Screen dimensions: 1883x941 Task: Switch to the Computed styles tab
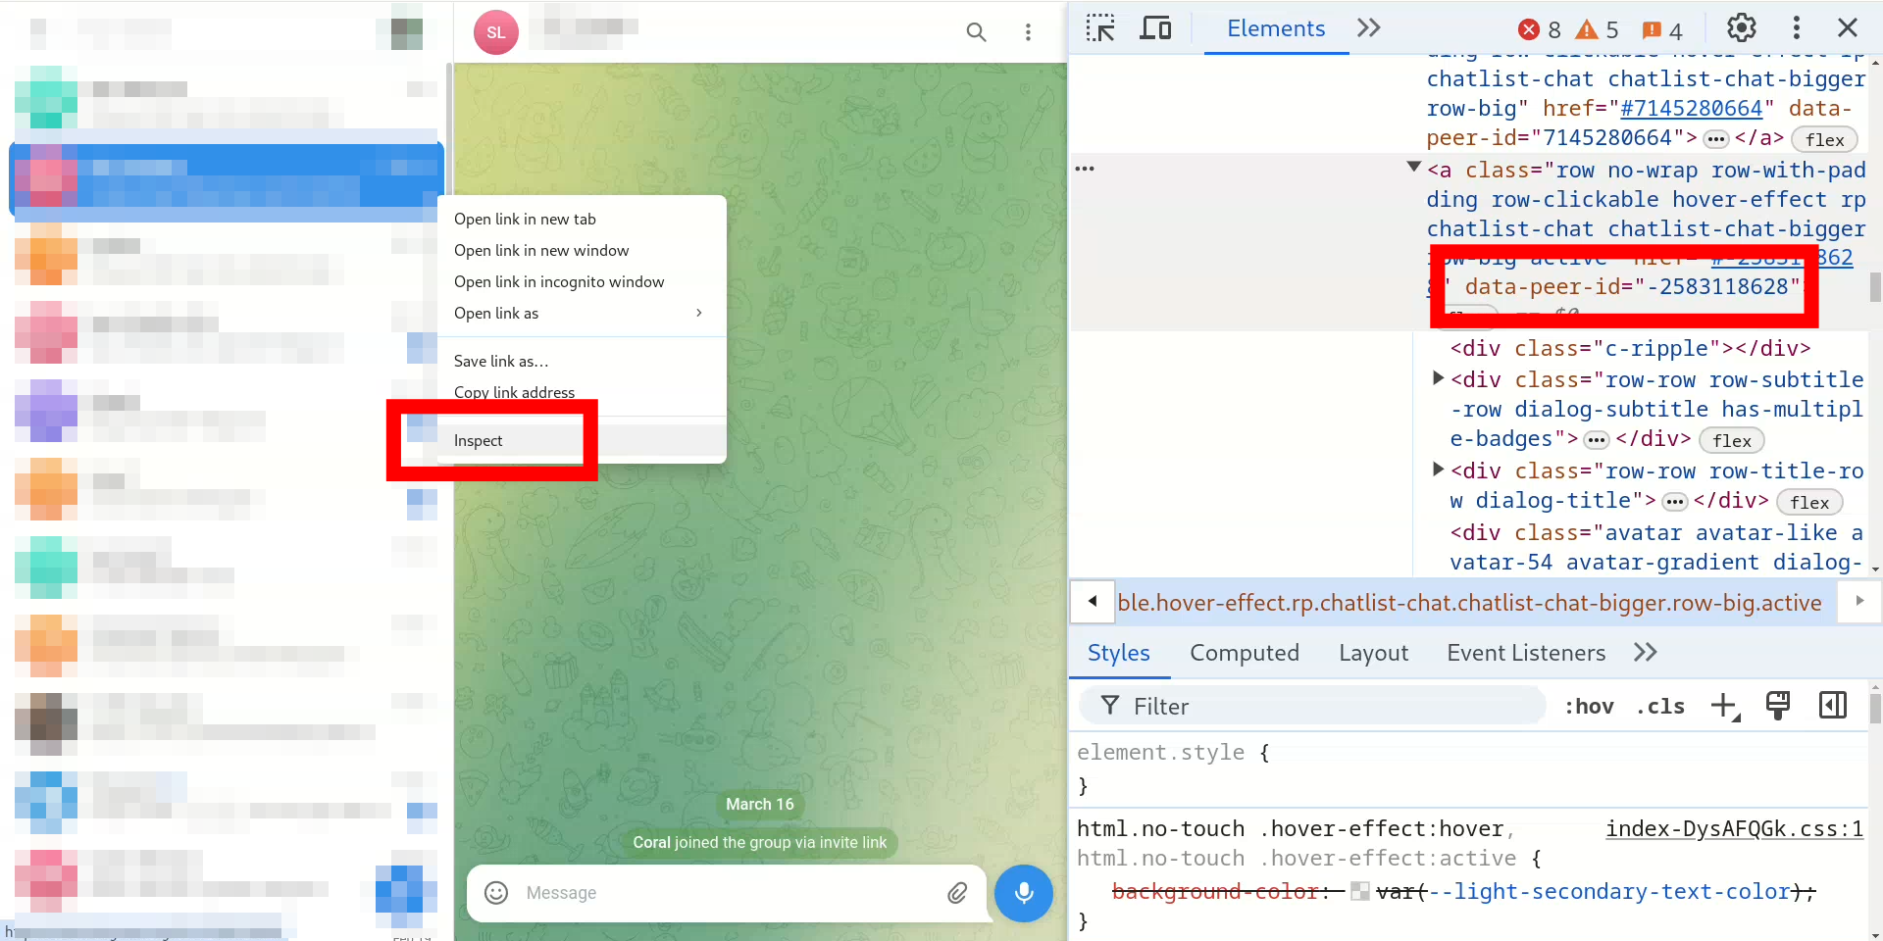coord(1245,652)
